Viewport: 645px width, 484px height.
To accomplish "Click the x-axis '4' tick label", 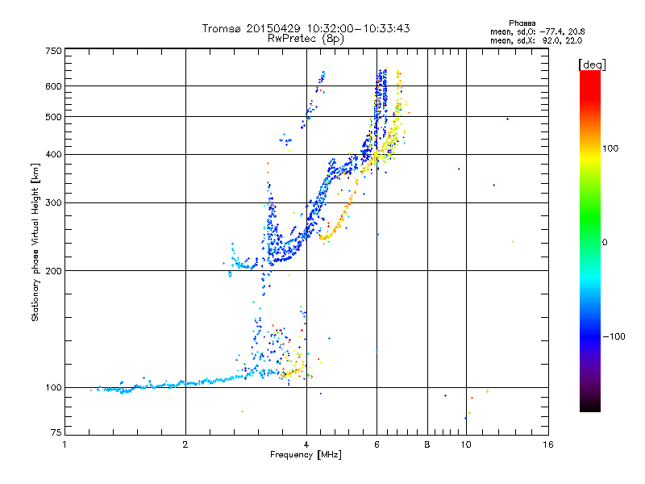I will tap(306, 444).
